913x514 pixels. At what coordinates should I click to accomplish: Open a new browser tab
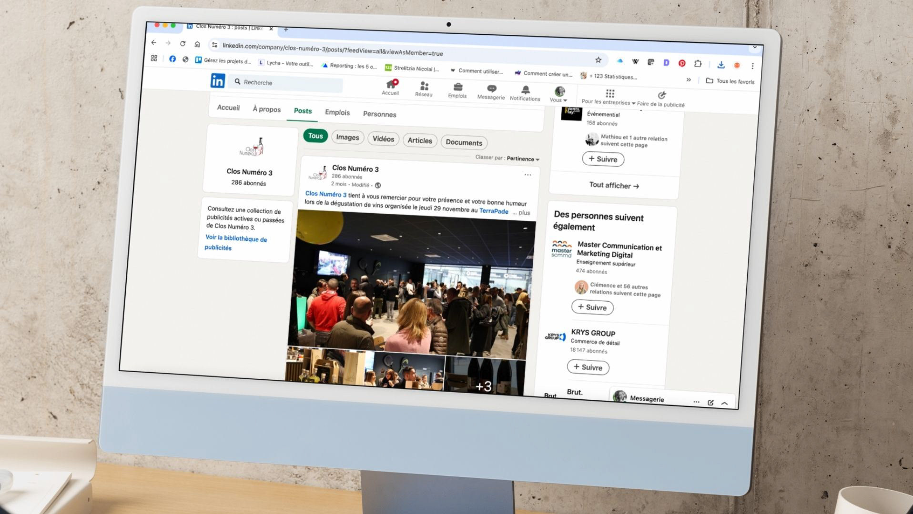[286, 29]
